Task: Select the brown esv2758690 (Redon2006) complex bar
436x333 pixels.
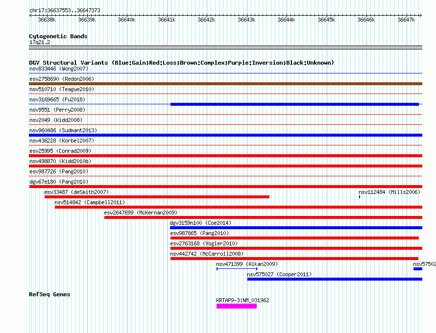Action: 225,84
